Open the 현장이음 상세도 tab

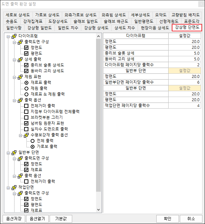(155, 28)
